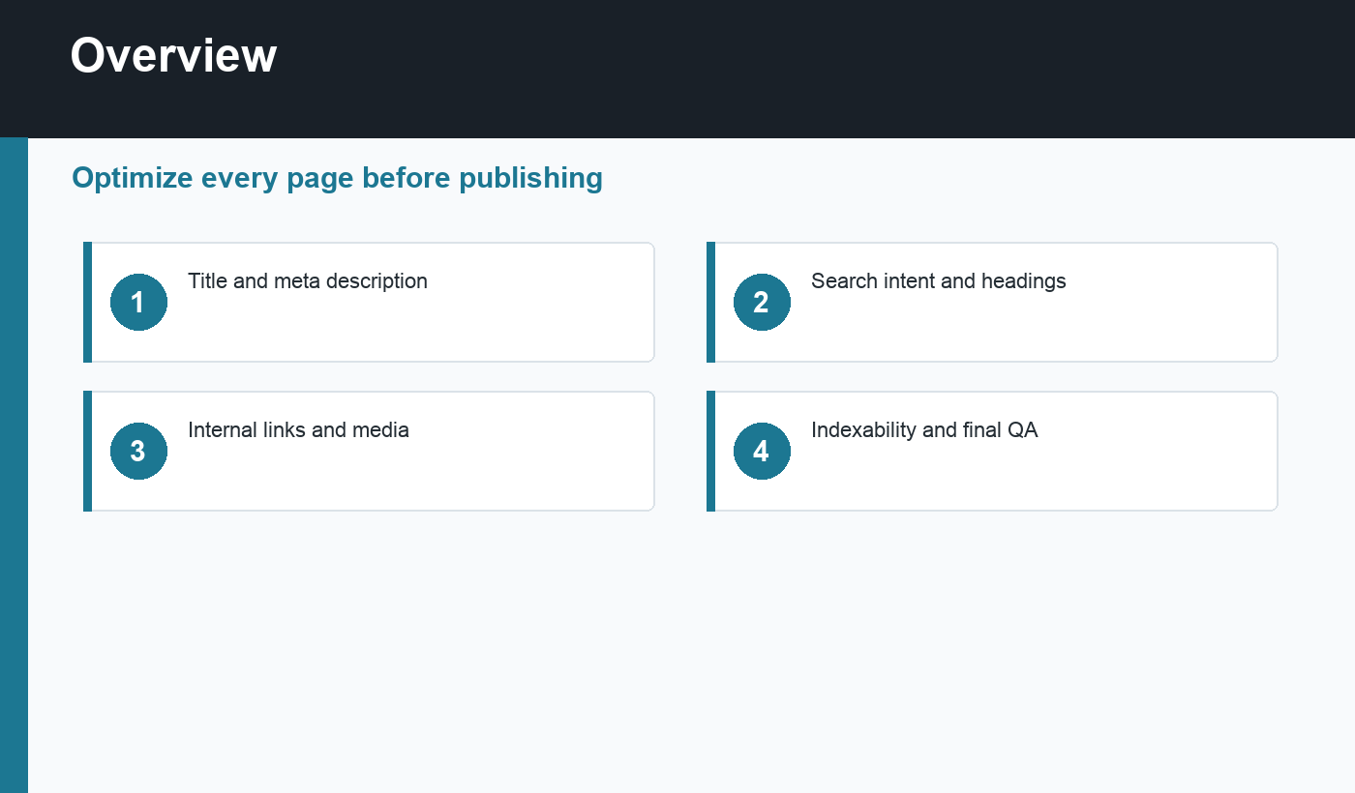1355x793 pixels.
Task: Click 'Optimize every page before publishing' heading
Action: 337,178
